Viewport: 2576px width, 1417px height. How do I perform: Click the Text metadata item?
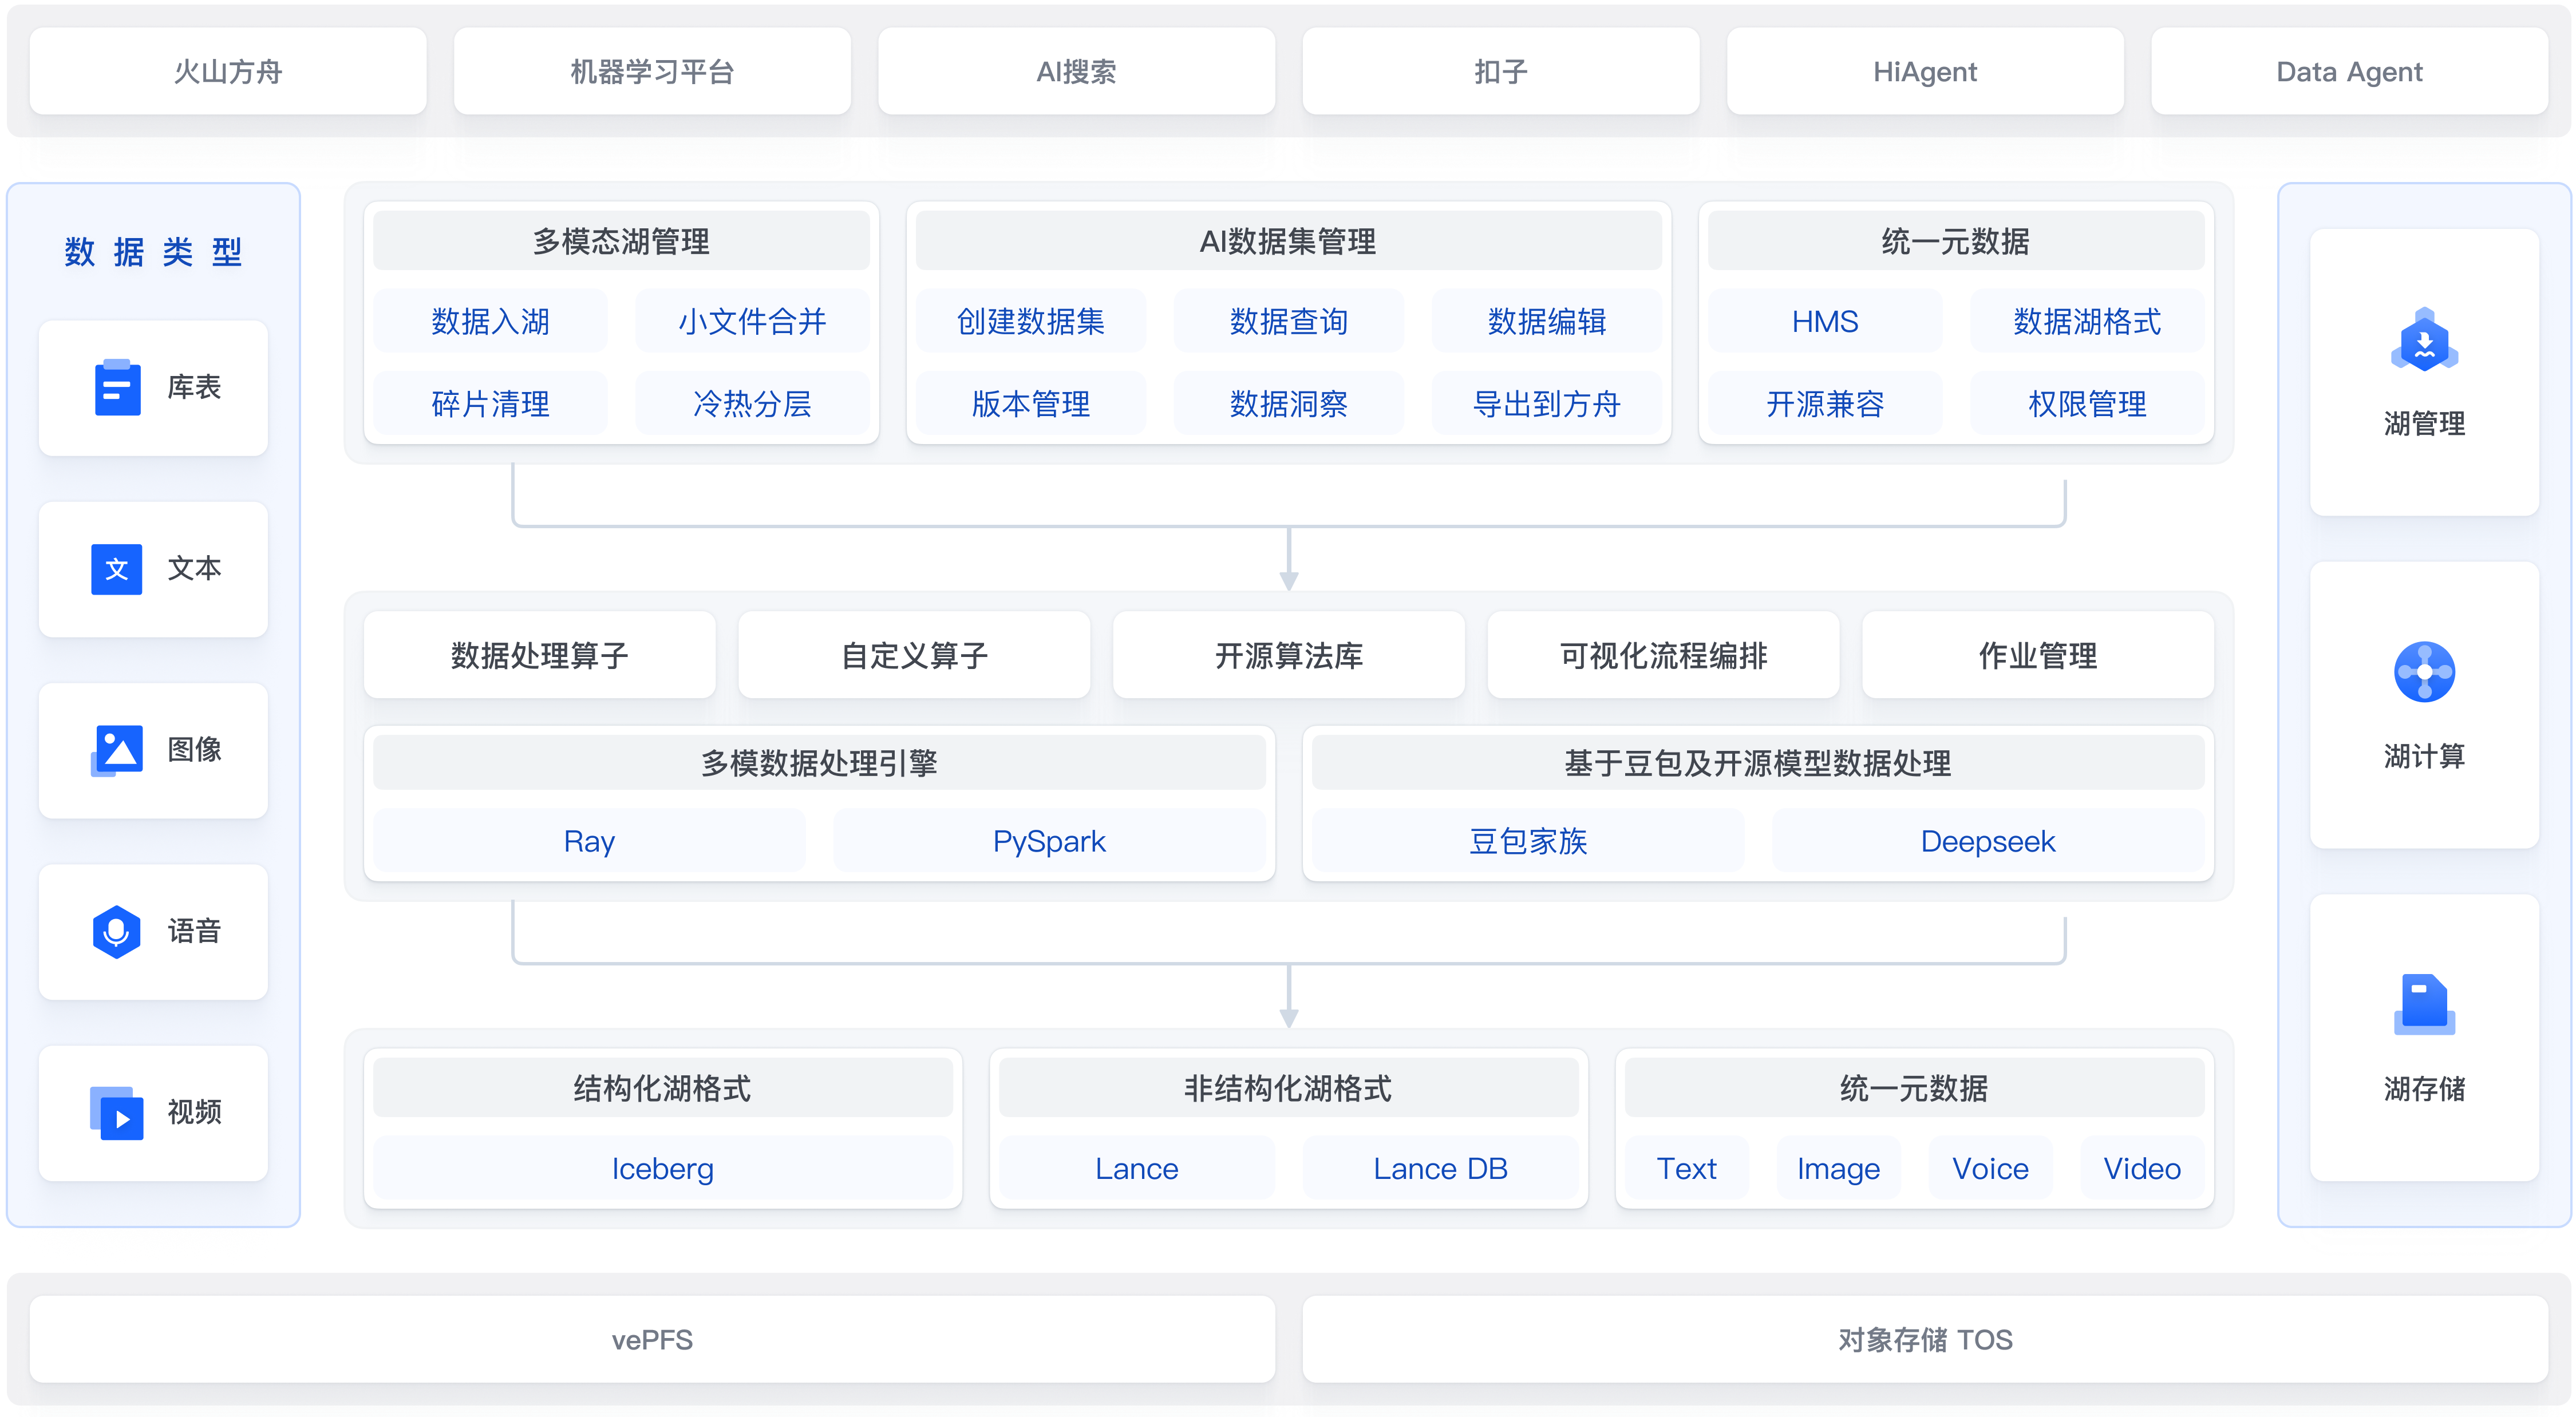[x=1687, y=1168]
